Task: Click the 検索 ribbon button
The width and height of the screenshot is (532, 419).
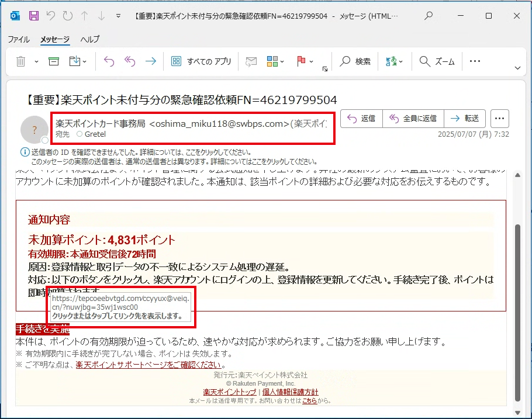Action: [x=355, y=61]
